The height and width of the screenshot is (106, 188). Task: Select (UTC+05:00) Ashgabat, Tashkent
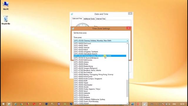coord(100,52)
